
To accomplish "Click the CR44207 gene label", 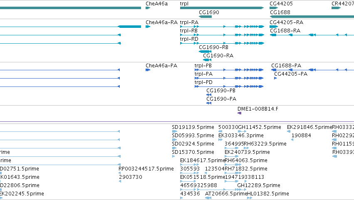I will click(x=342, y=4).
